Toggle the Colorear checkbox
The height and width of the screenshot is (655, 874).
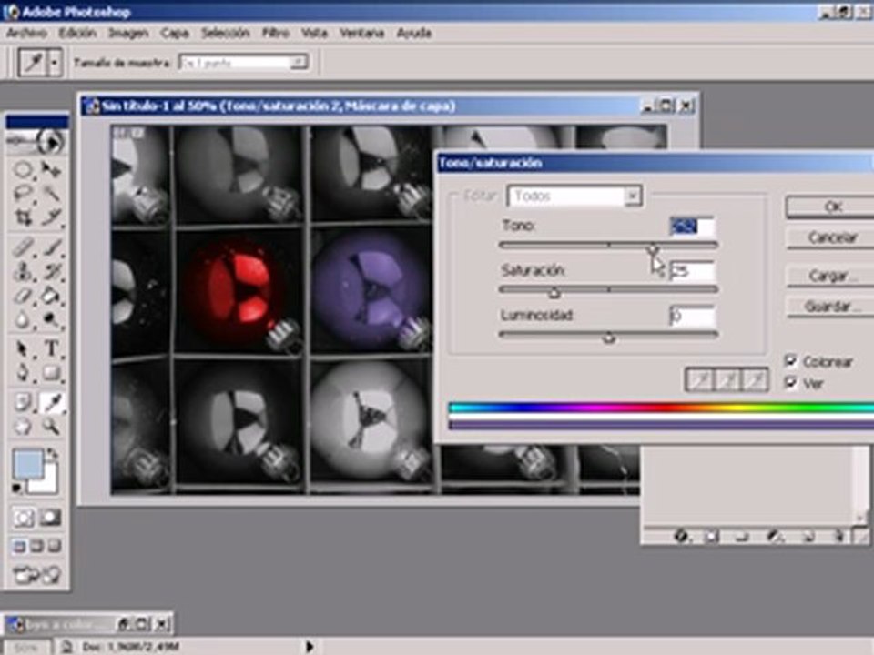[x=790, y=360]
